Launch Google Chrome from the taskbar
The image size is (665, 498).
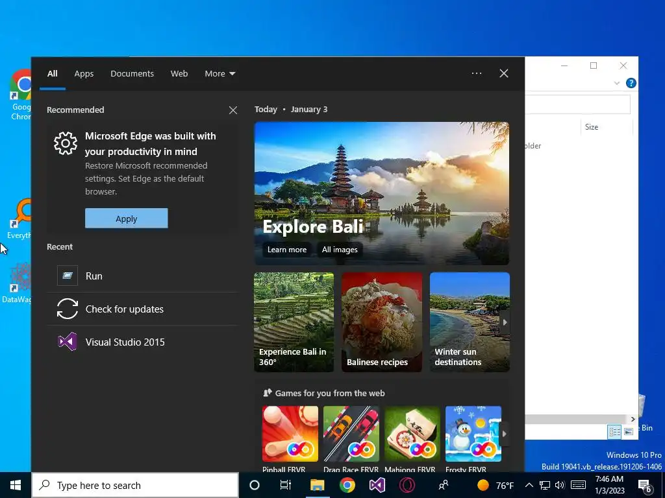point(347,485)
